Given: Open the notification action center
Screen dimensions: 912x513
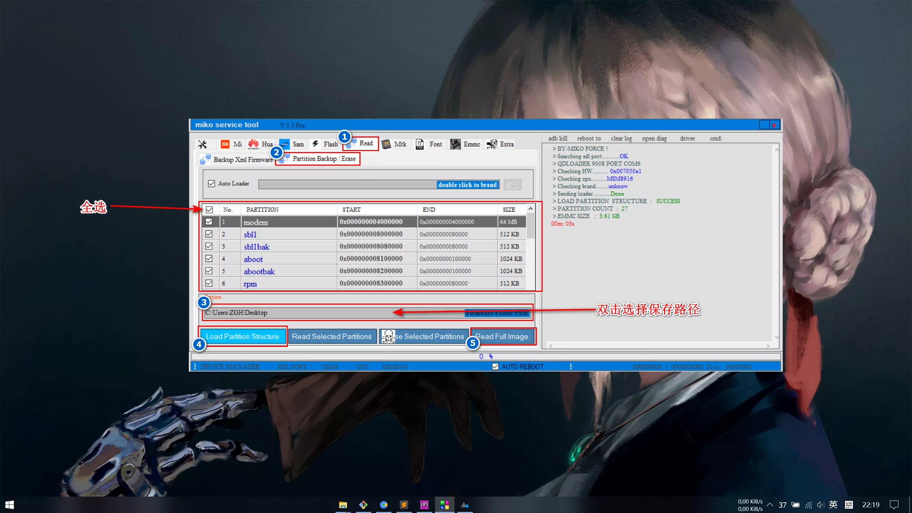Looking at the screenshot, I should coord(894,505).
